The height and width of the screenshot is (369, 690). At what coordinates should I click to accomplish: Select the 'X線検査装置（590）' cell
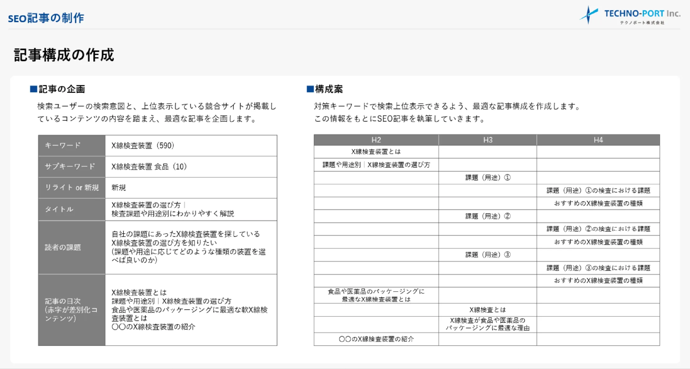[191, 145]
